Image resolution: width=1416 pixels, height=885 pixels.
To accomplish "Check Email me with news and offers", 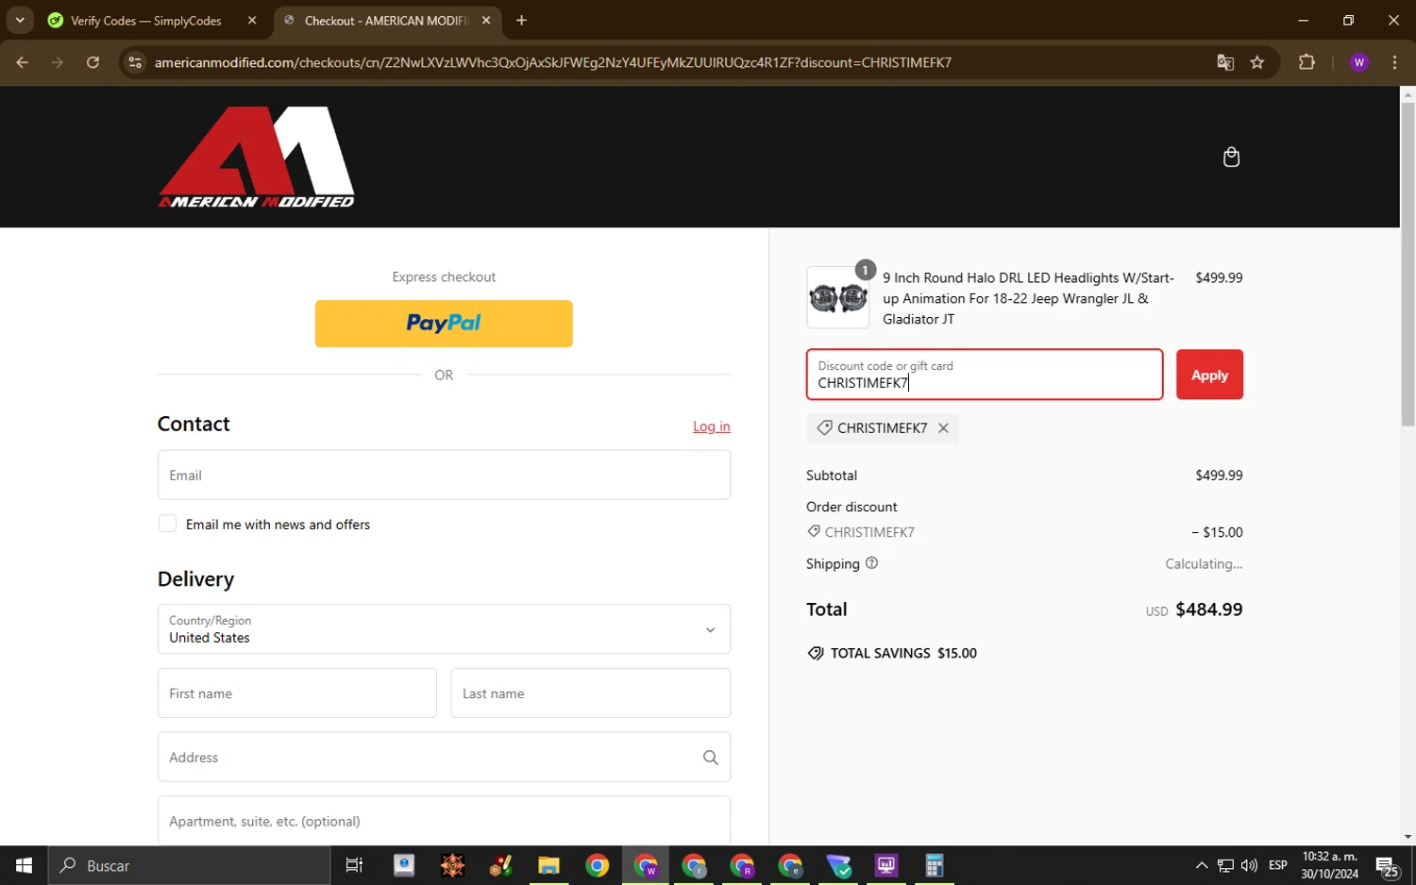I will pos(167,524).
